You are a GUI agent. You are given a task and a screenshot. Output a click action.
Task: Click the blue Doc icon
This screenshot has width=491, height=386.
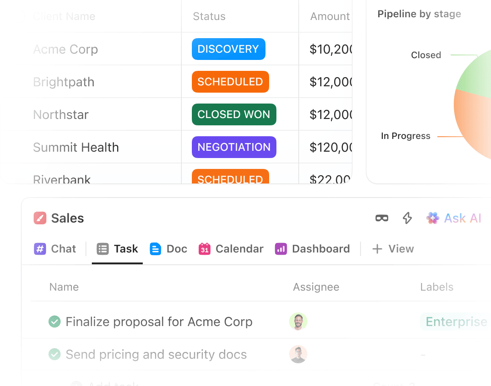pyautogui.click(x=155, y=249)
